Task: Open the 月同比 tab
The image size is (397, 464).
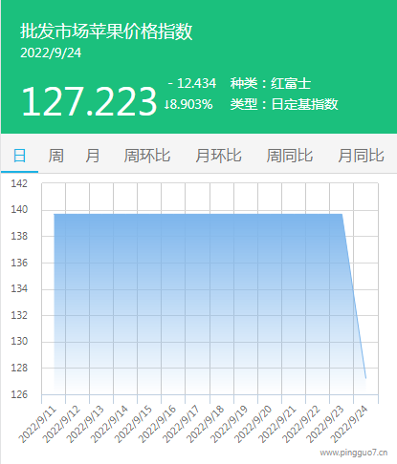Action: (361, 156)
